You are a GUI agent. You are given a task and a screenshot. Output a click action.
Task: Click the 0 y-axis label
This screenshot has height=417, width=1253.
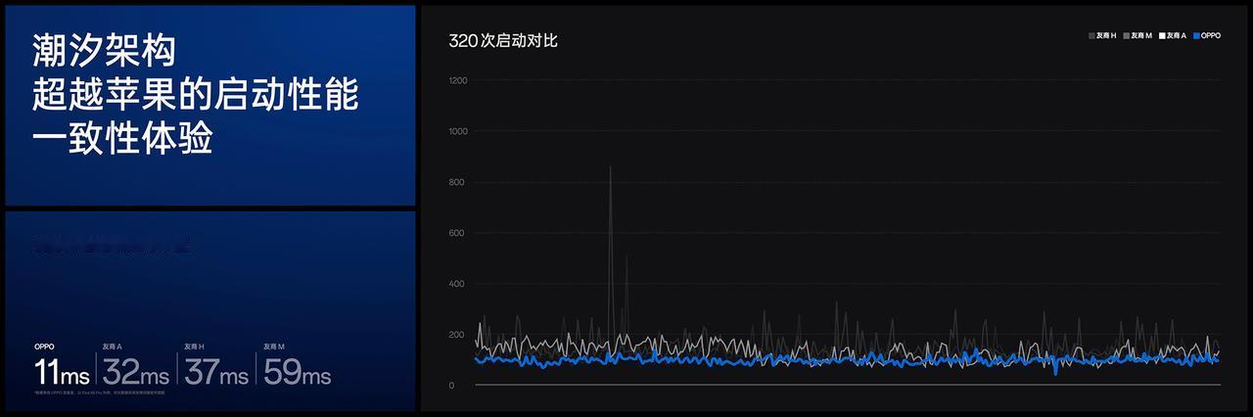point(451,386)
